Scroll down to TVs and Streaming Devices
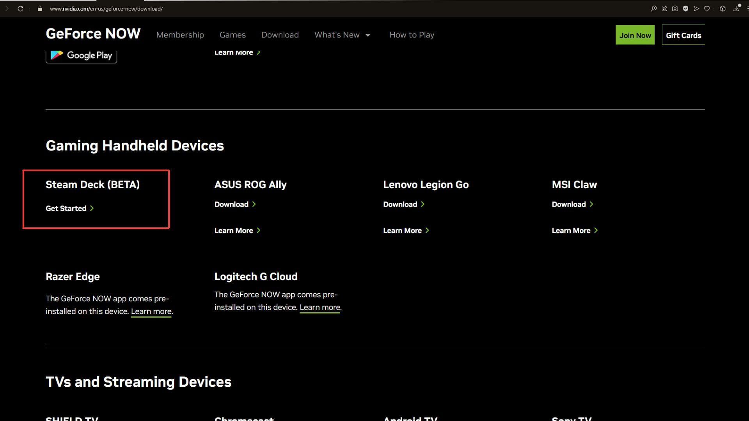Image resolution: width=749 pixels, height=421 pixels. point(138,381)
